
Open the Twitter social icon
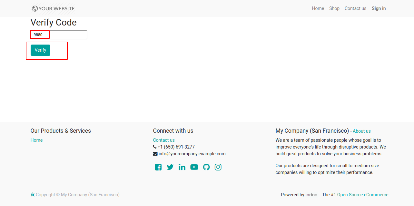170,167
